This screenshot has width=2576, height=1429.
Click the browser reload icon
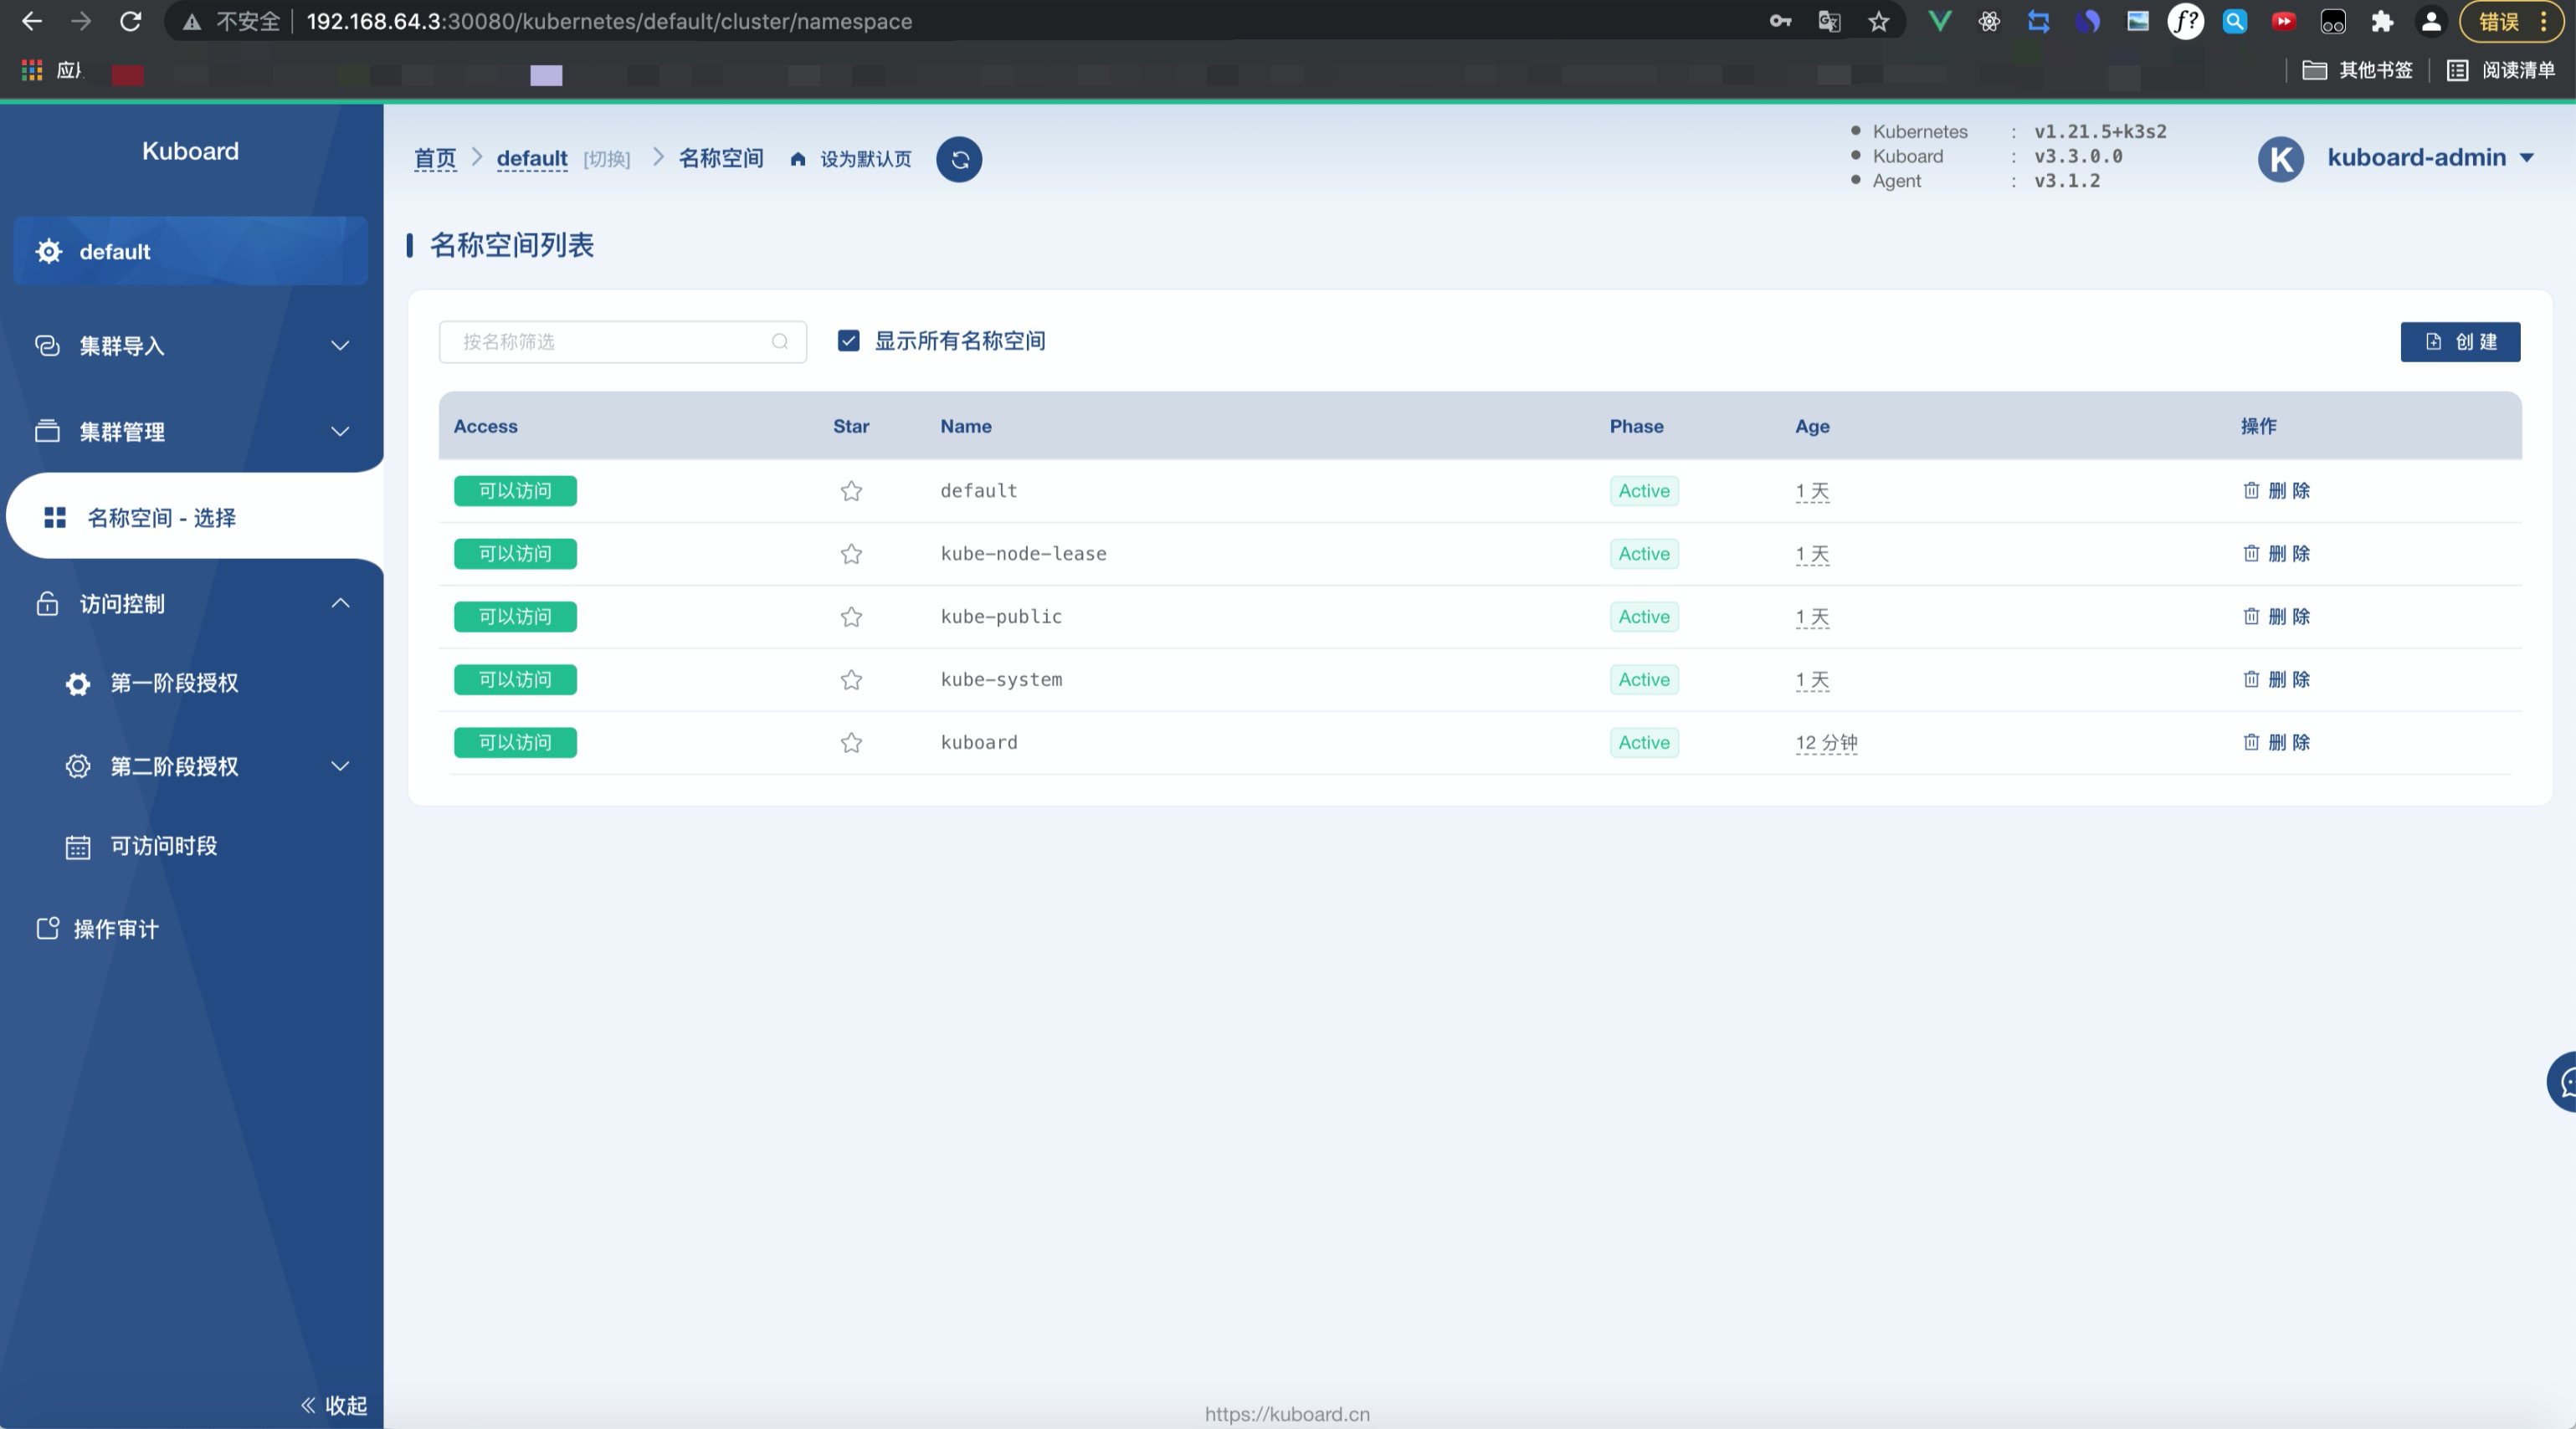[130, 21]
